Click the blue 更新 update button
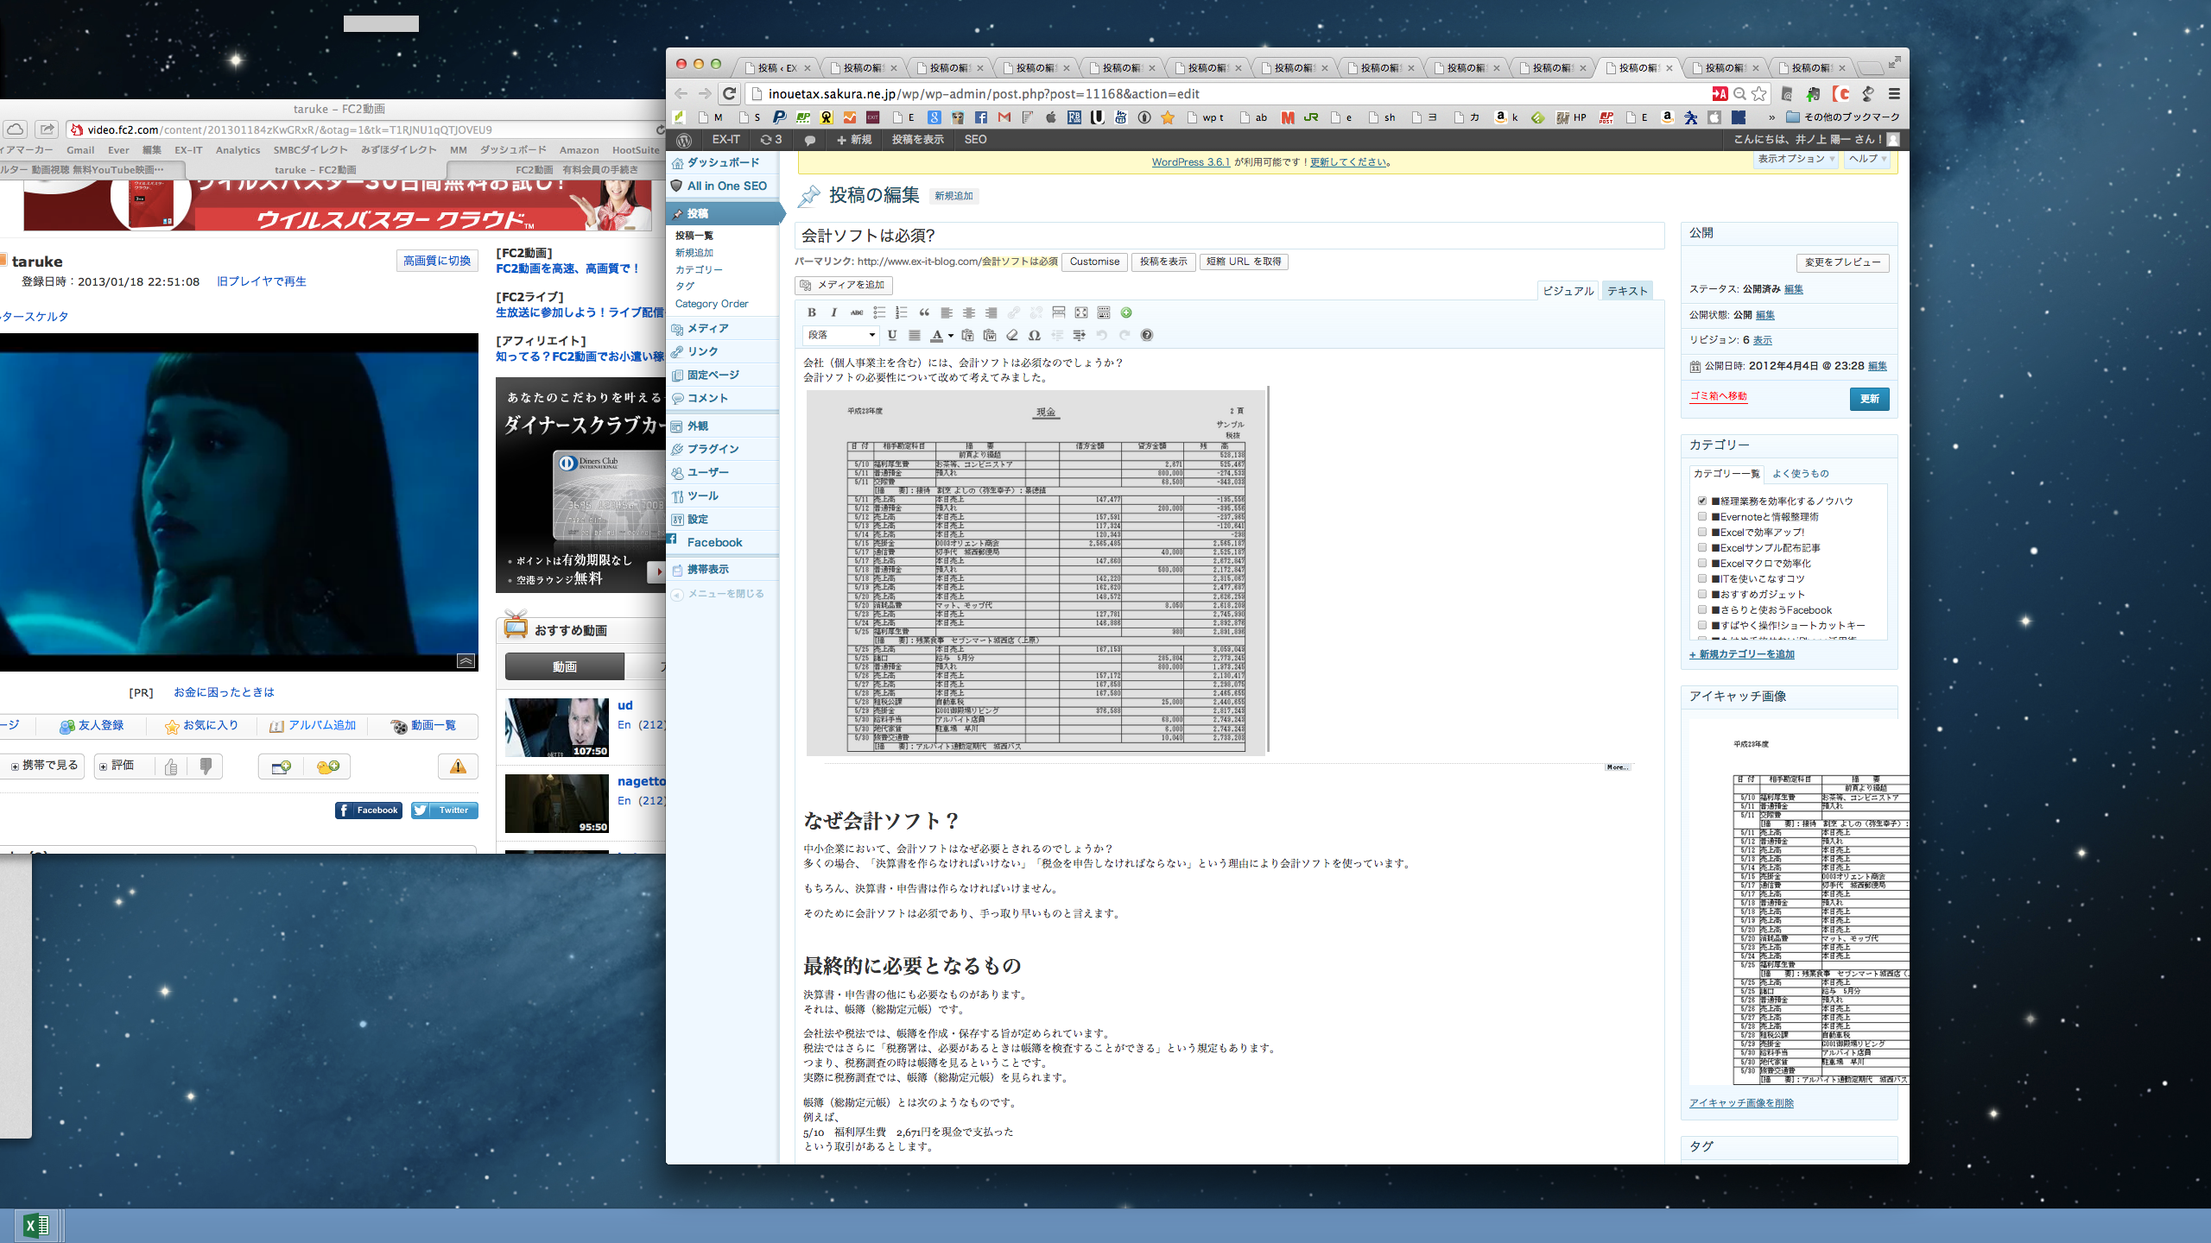This screenshot has height=1243, width=2211. click(1870, 399)
